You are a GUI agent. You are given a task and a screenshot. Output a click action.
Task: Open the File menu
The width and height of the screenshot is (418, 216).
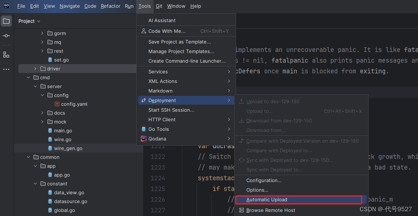pos(21,6)
